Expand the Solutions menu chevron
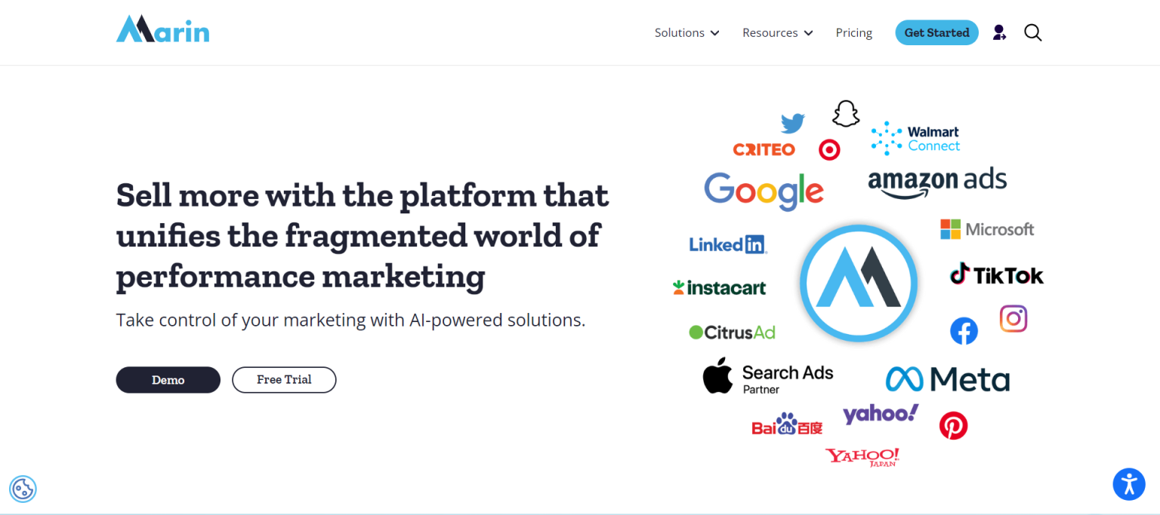1160x515 pixels. (714, 32)
